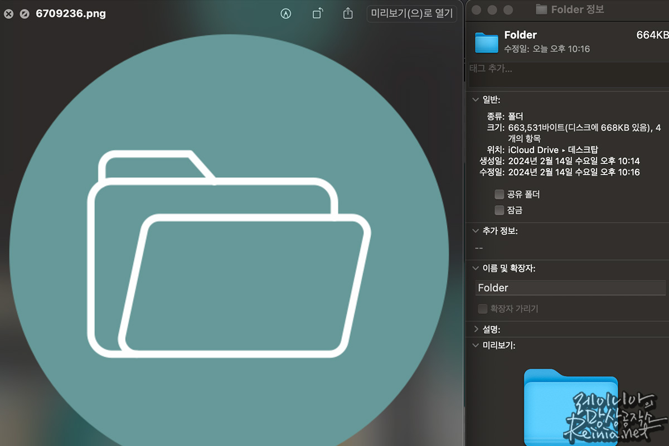Click the folder preview thumbnail in info window
669x446 pixels.
(x=571, y=407)
